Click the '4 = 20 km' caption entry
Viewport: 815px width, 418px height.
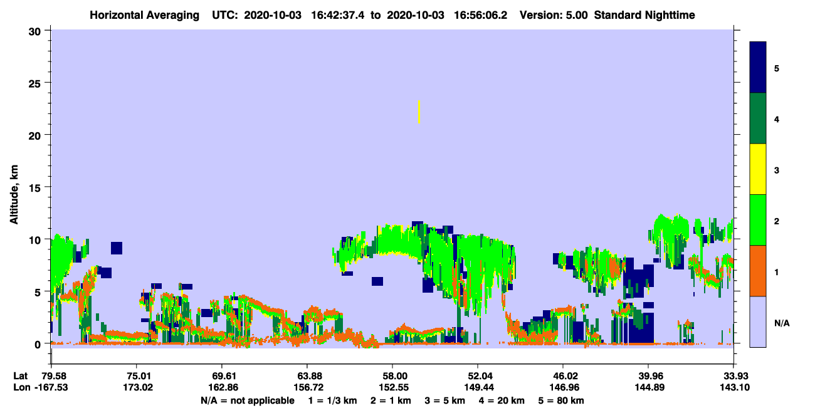tap(501, 400)
